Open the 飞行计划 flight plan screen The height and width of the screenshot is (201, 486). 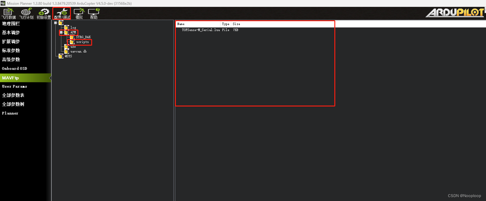click(x=26, y=14)
